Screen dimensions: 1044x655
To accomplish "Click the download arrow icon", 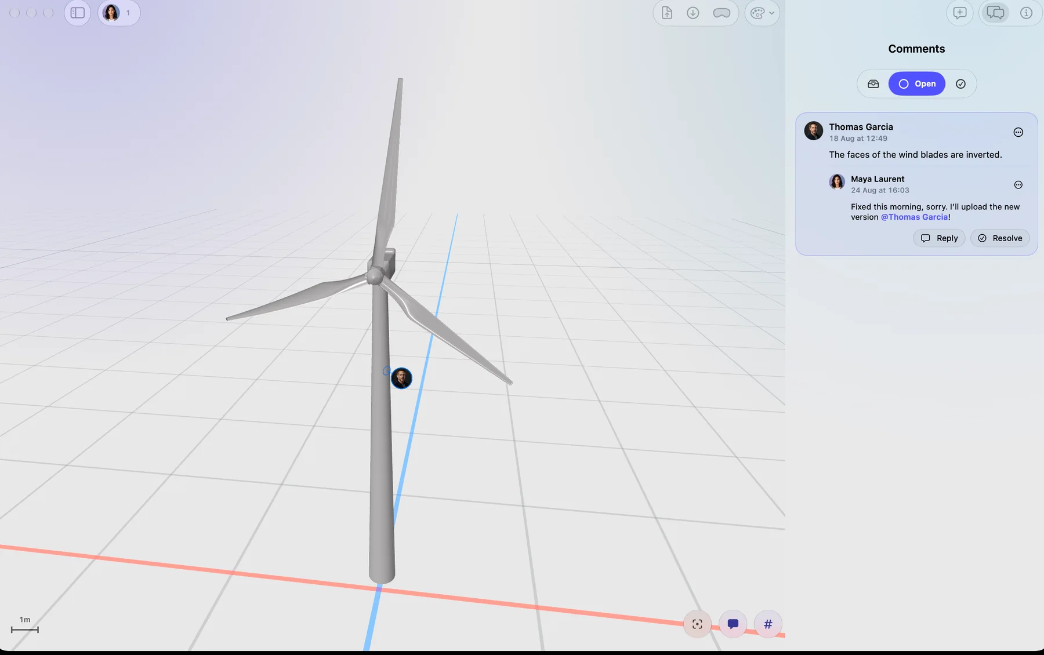I will coord(693,13).
